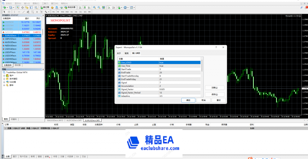Click the New Chart toolbar icon
The width and height of the screenshot is (308, 159).
pos(4,7)
